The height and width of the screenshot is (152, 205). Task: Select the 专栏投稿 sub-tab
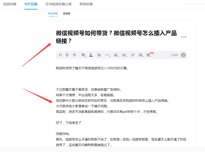pos(53,13)
